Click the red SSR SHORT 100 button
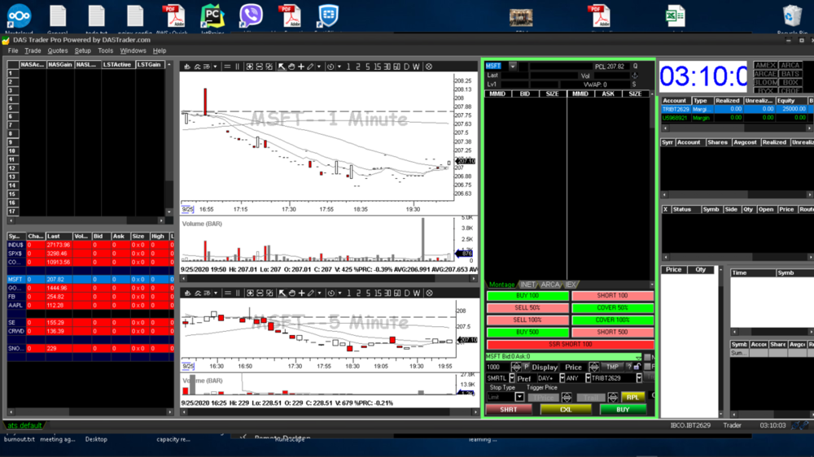Image resolution: width=814 pixels, height=457 pixels. (x=570, y=344)
